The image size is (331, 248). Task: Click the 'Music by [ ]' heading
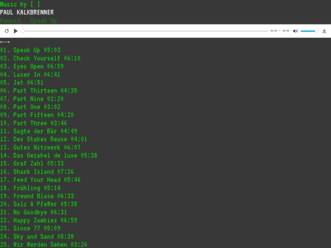pyautogui.click(x=20, y=4)
